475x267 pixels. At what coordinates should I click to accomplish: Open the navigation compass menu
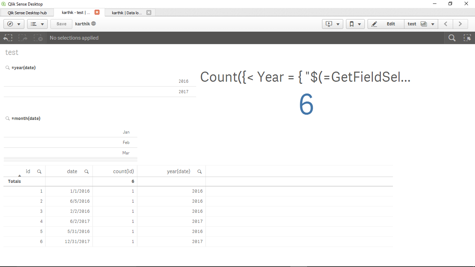(x=14, y=24)
